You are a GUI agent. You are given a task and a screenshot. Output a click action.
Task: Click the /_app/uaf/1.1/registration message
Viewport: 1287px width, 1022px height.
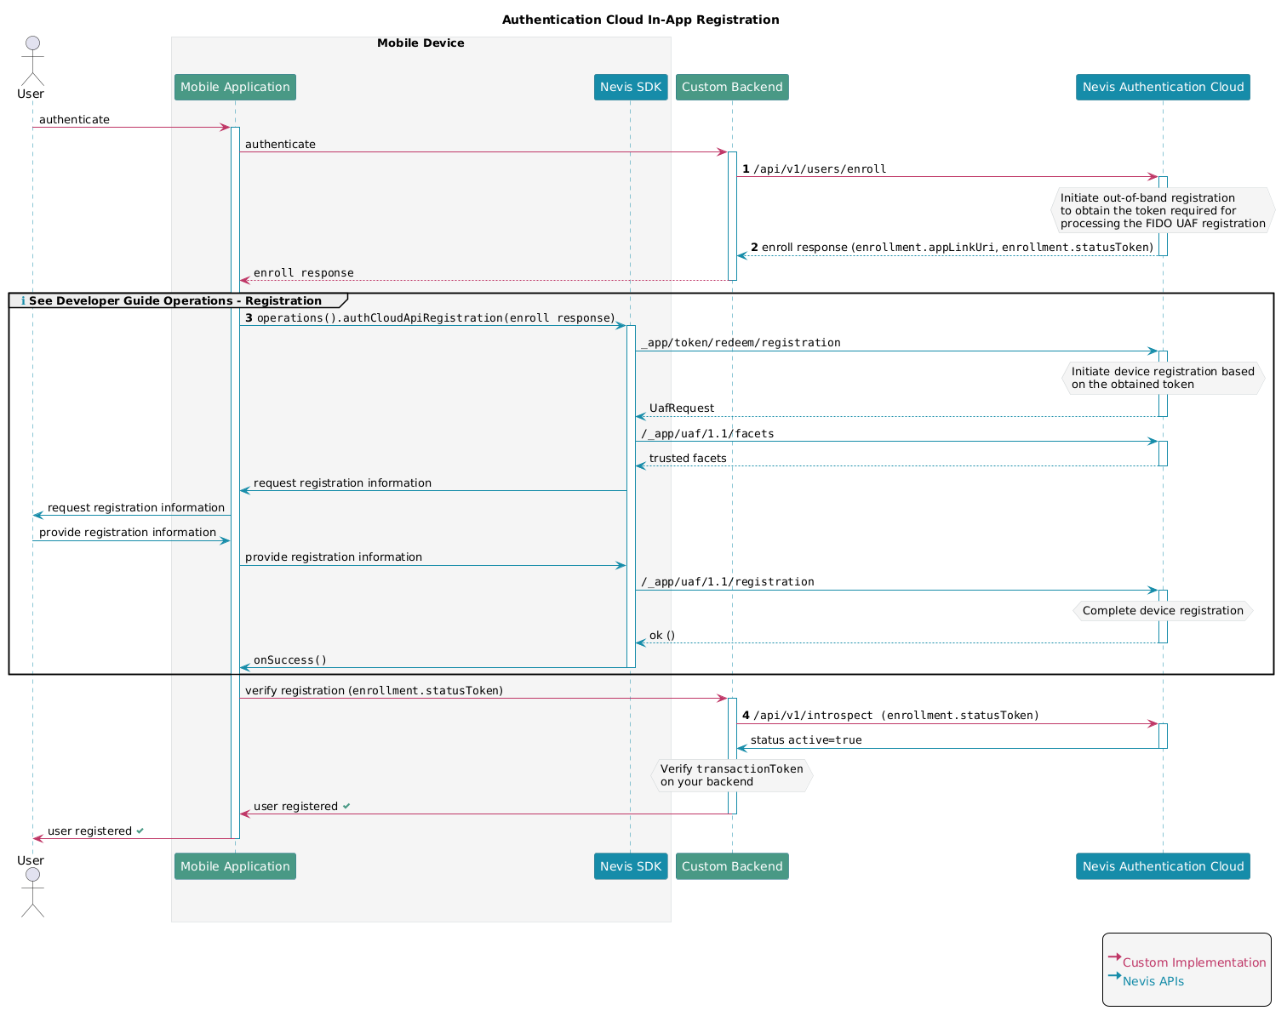tap(727, 582)
